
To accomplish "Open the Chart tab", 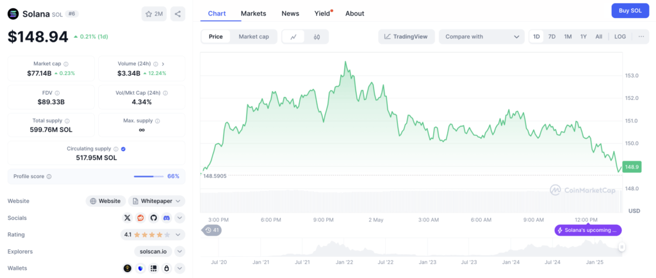I will [217, 13].
